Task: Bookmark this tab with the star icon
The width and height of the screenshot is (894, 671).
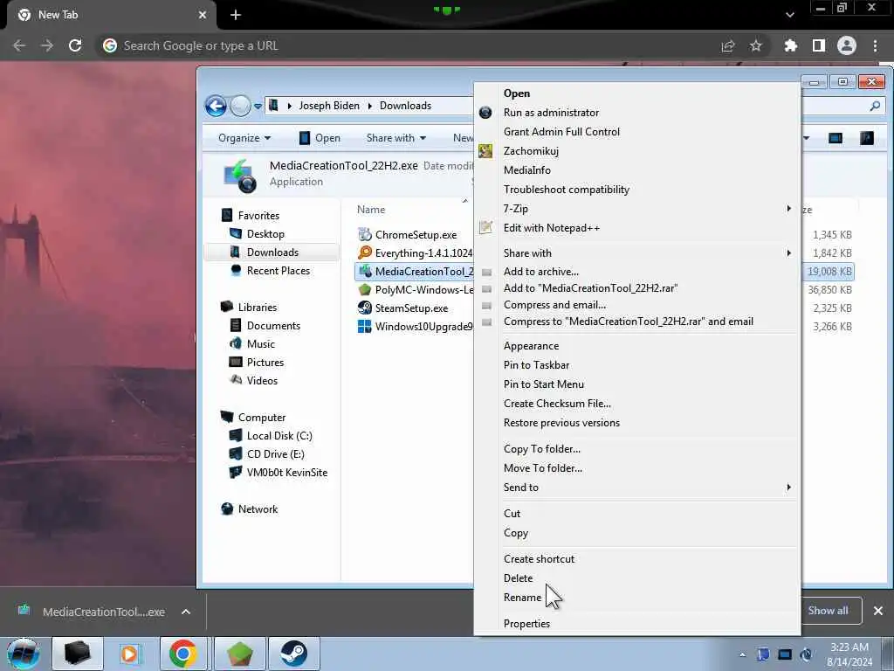Action: (x=755, y=45)
